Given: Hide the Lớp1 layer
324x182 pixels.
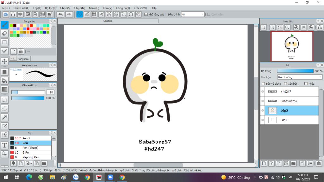Looking at the screenshot, I should (263, 120).
